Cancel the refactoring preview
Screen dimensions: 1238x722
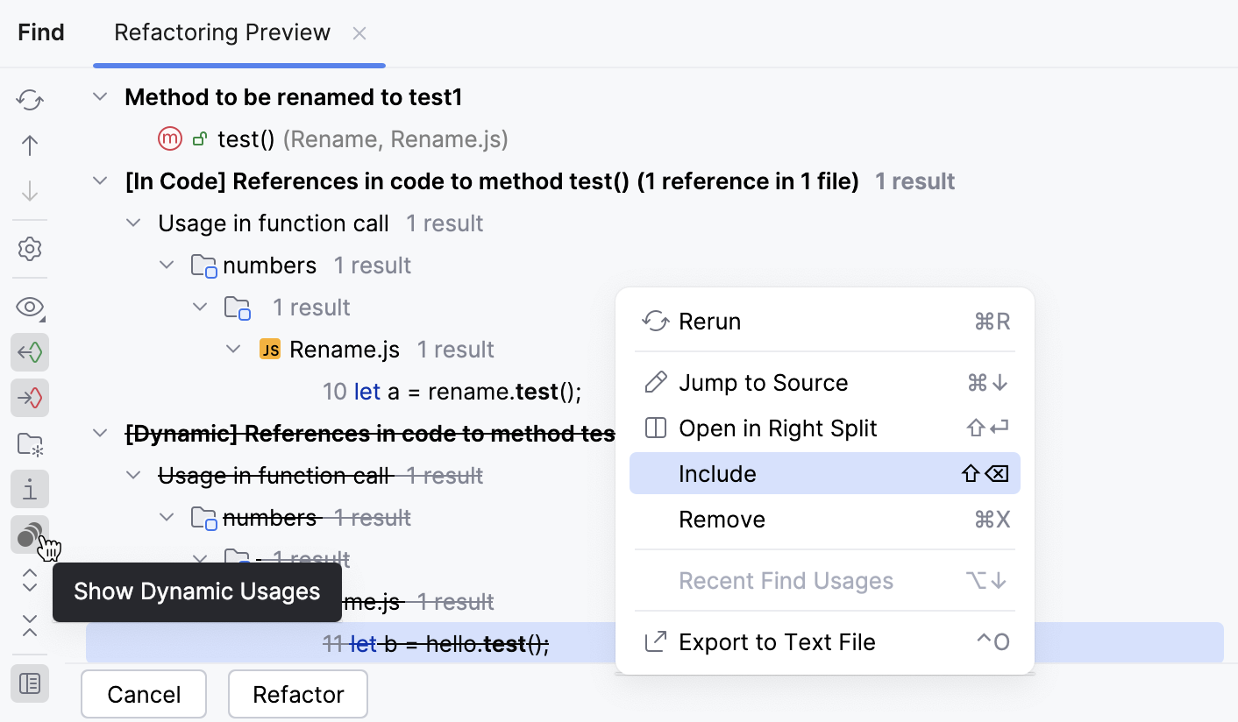143,693
